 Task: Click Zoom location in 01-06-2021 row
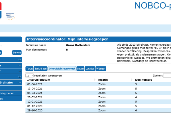coord(102,84)
